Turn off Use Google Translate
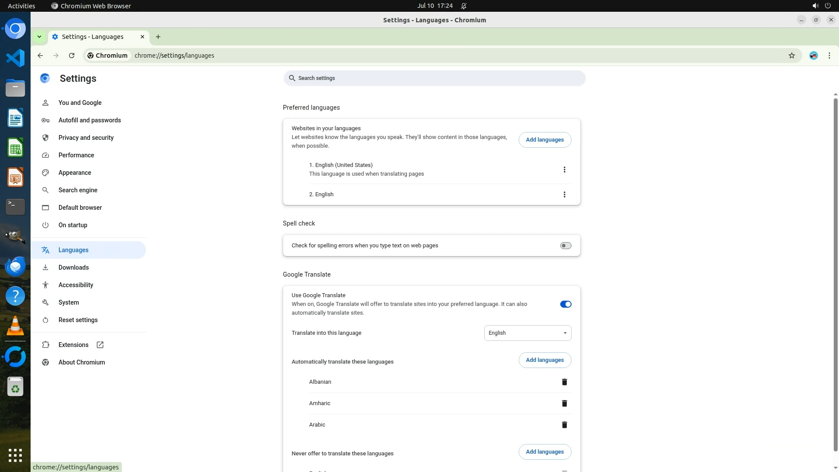The width and height of the screenshot is (839, 472). click(565, 304)
